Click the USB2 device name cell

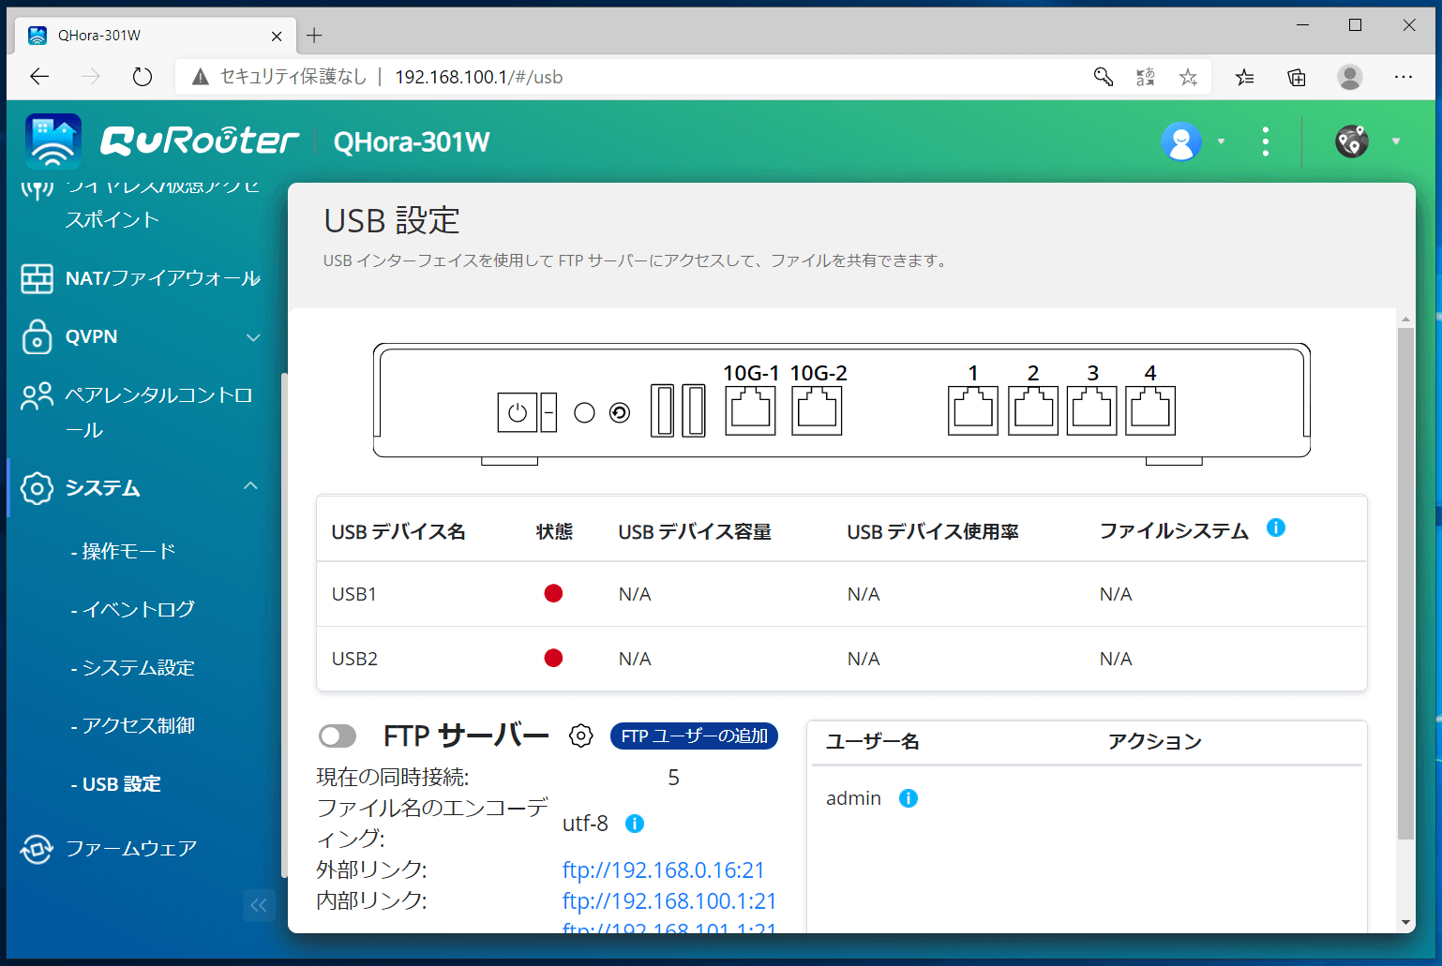[x=354, y=659]
